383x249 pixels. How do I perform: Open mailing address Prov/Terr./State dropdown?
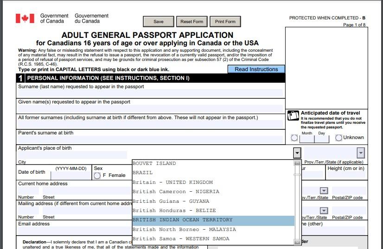pyautogui.click(x=324, y=211)
